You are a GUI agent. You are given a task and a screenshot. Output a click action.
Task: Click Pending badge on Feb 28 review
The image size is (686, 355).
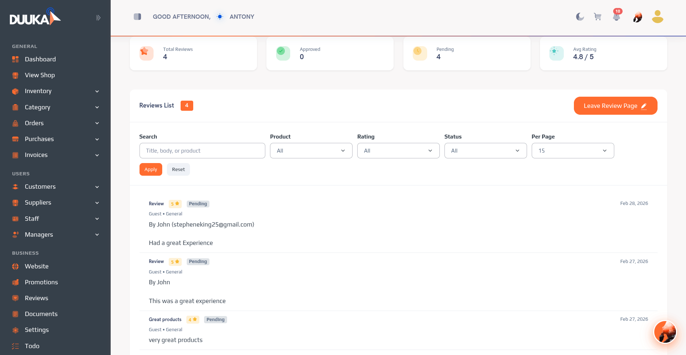[198, 204]
